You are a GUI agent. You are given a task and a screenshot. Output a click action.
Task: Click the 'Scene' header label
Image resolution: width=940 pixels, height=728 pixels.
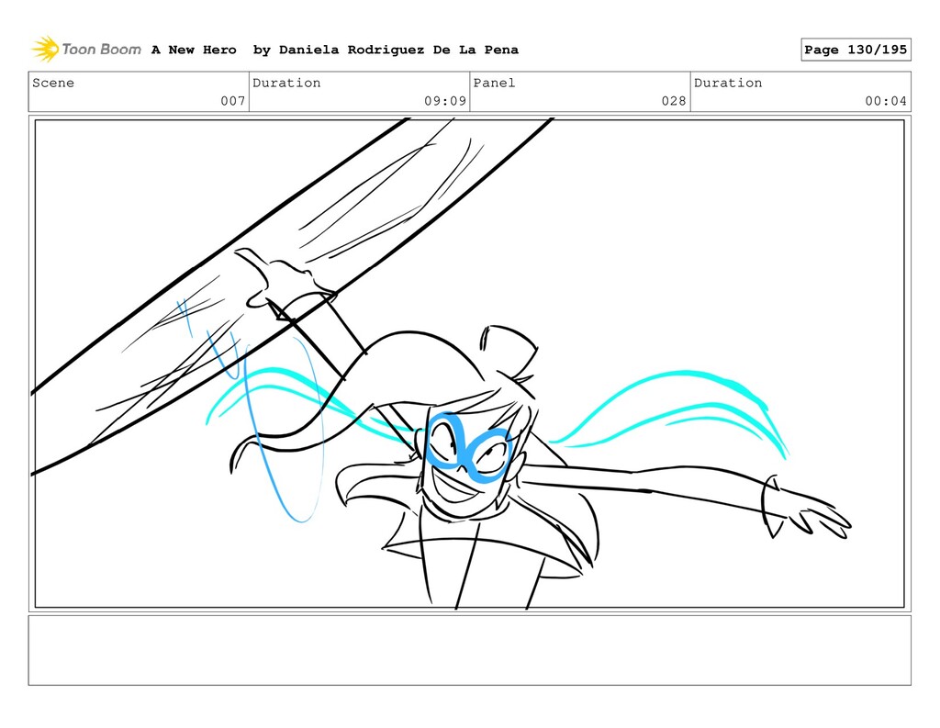(x=53, y=83)
